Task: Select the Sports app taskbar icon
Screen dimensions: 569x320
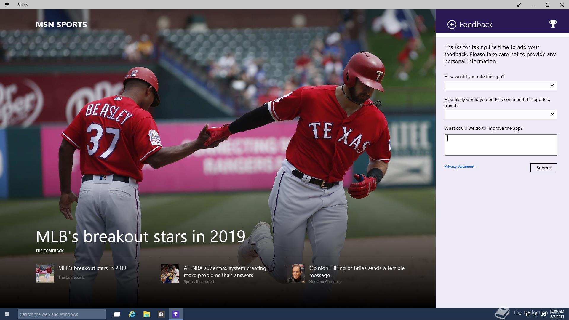Action: click(176, 314)
